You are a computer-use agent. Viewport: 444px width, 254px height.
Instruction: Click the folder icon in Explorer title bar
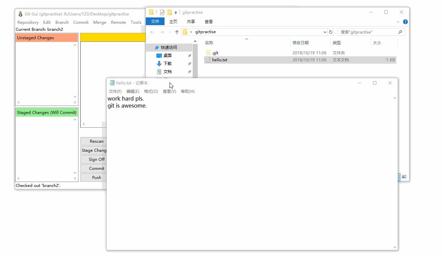tap(151, 12)
